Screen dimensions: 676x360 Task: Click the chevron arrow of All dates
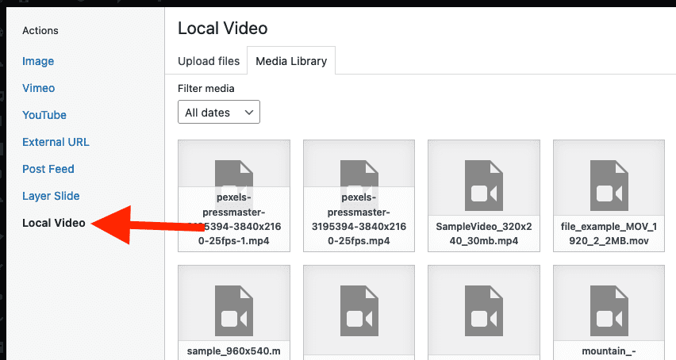click(249, 113)
